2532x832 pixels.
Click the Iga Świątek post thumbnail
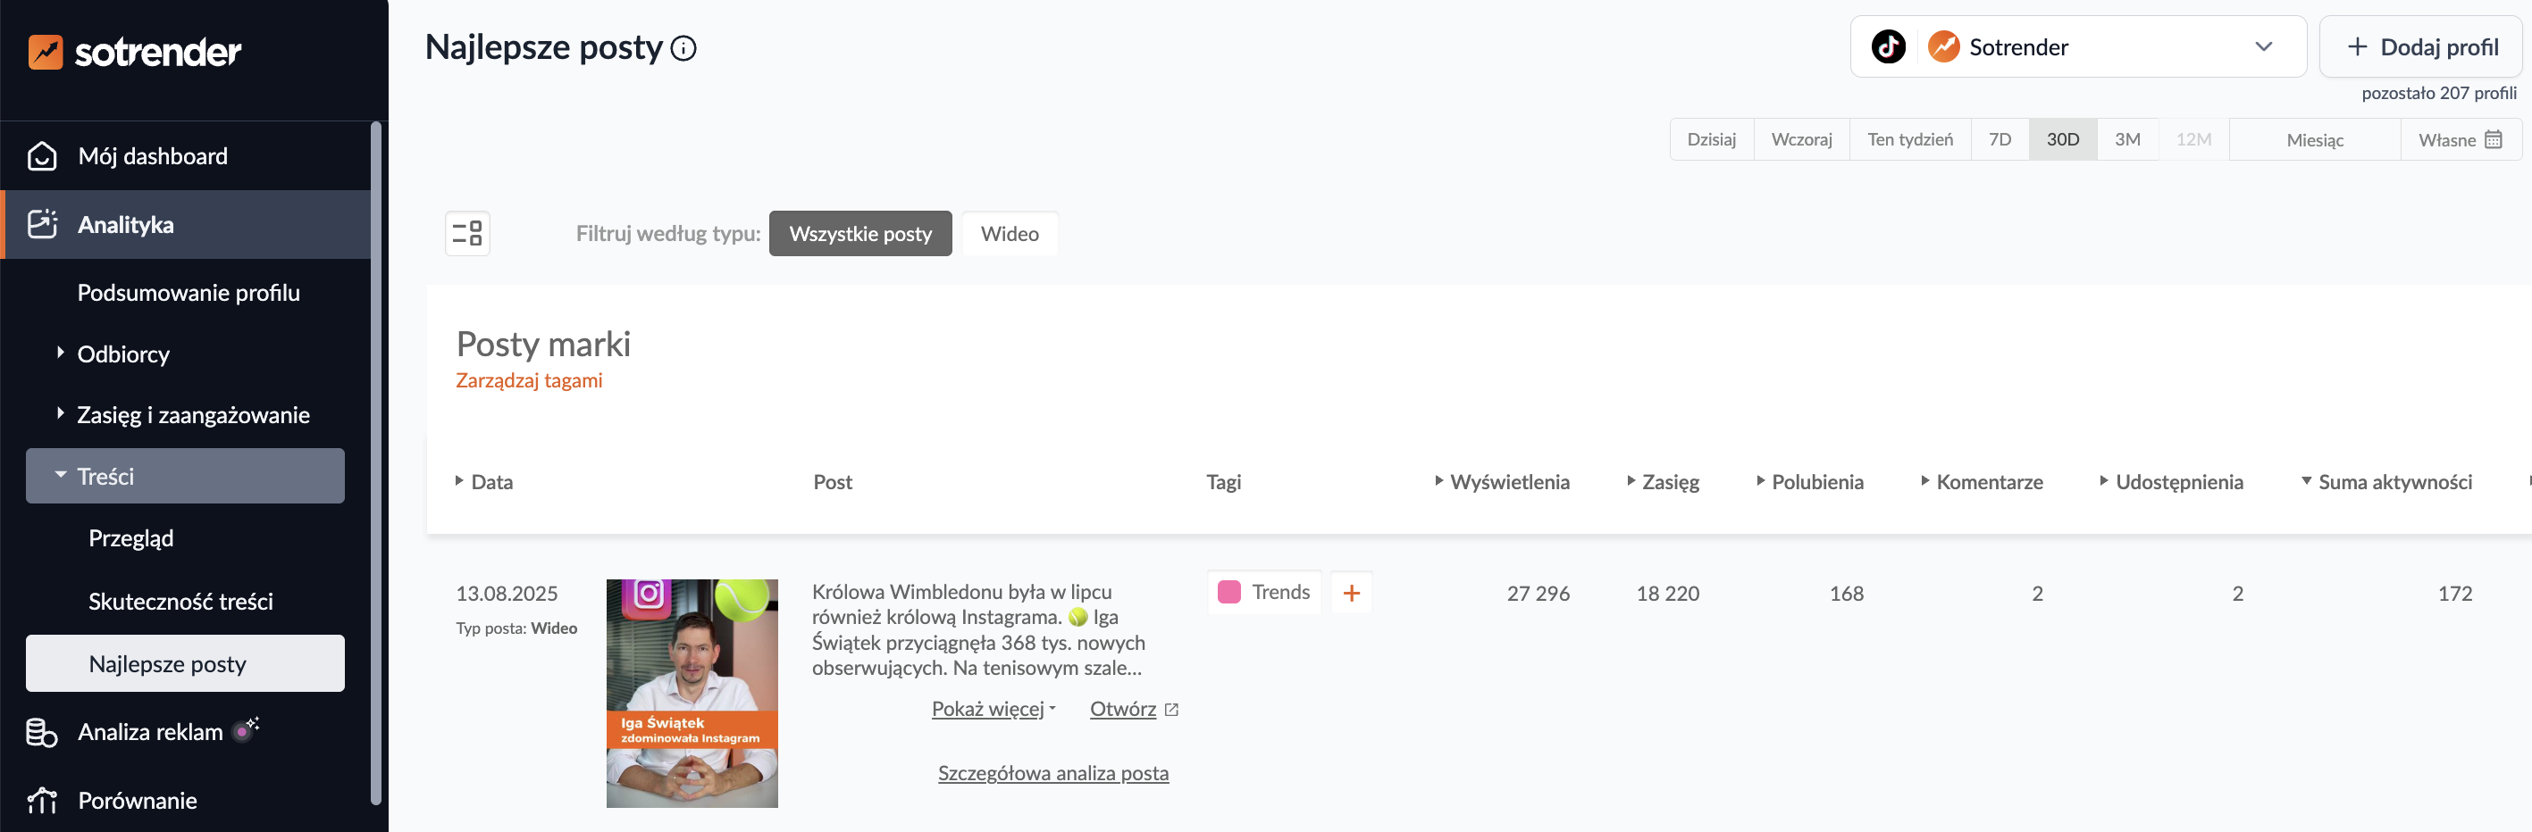coord(692,693)
